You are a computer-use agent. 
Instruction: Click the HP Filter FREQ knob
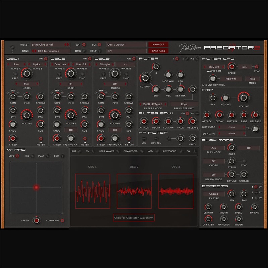(192, 138)
